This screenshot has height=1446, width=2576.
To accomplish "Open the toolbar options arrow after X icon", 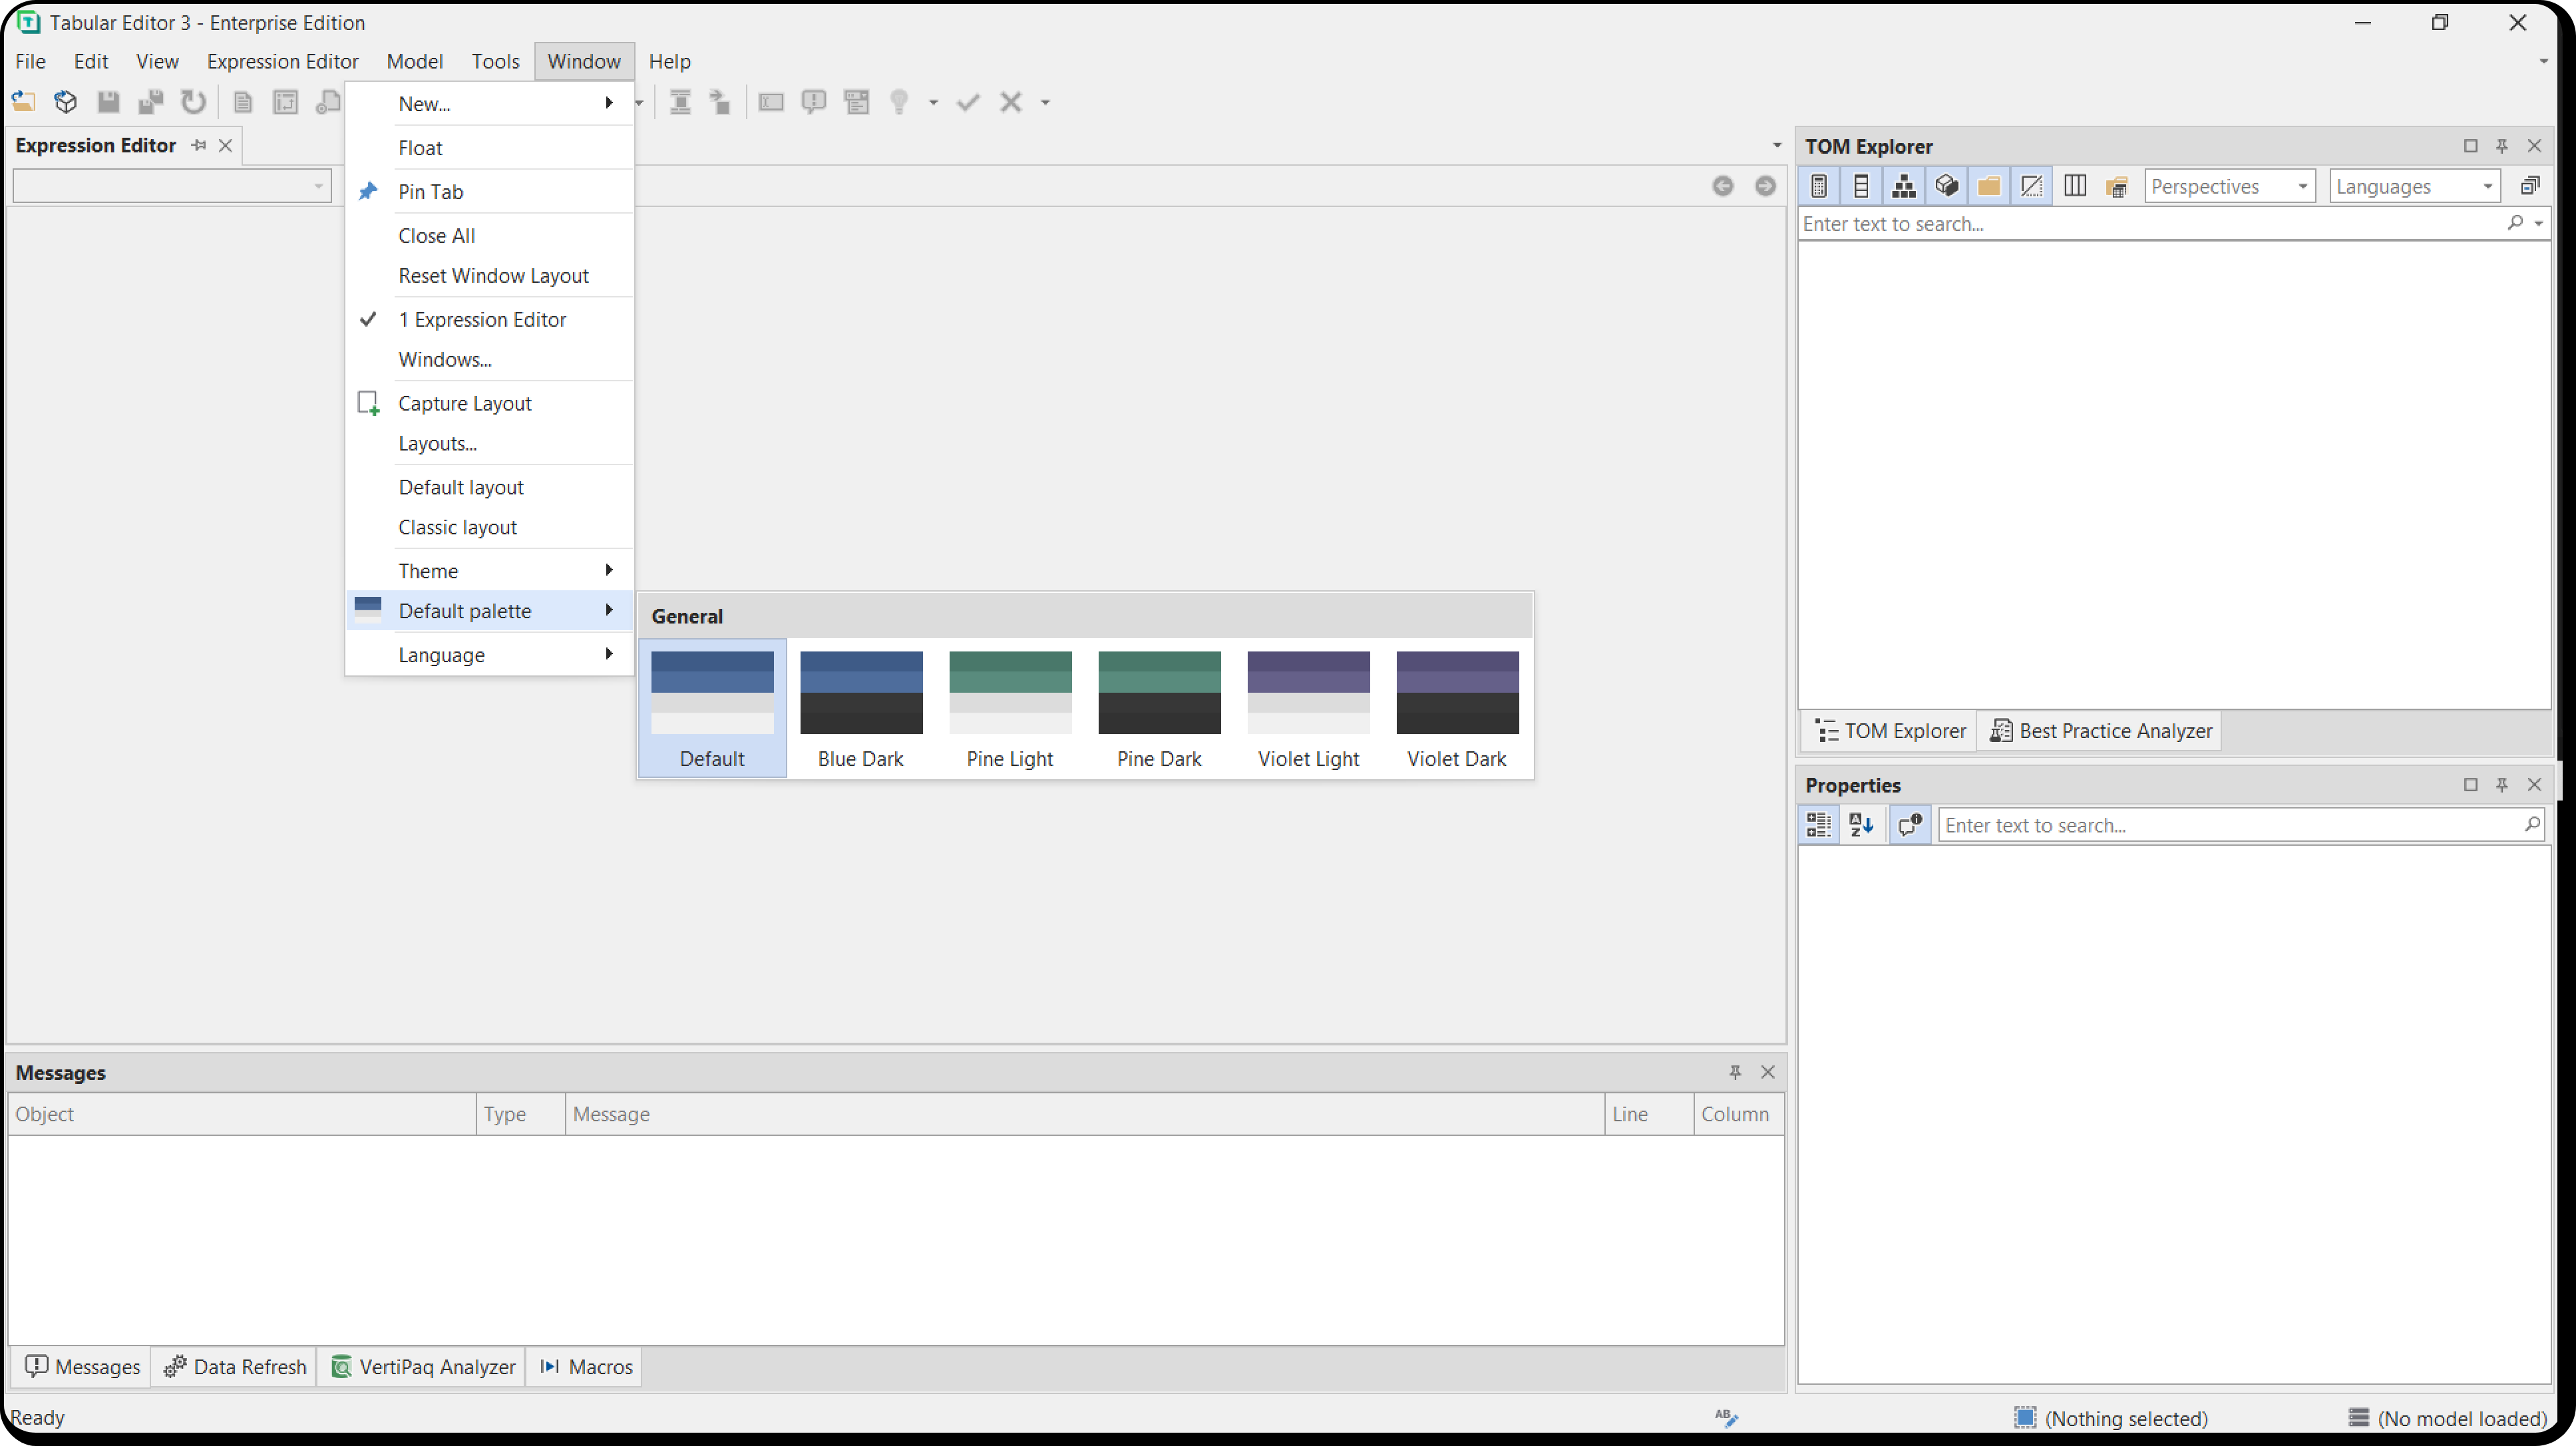I will pyautogui.click(x=1045, y=102).
